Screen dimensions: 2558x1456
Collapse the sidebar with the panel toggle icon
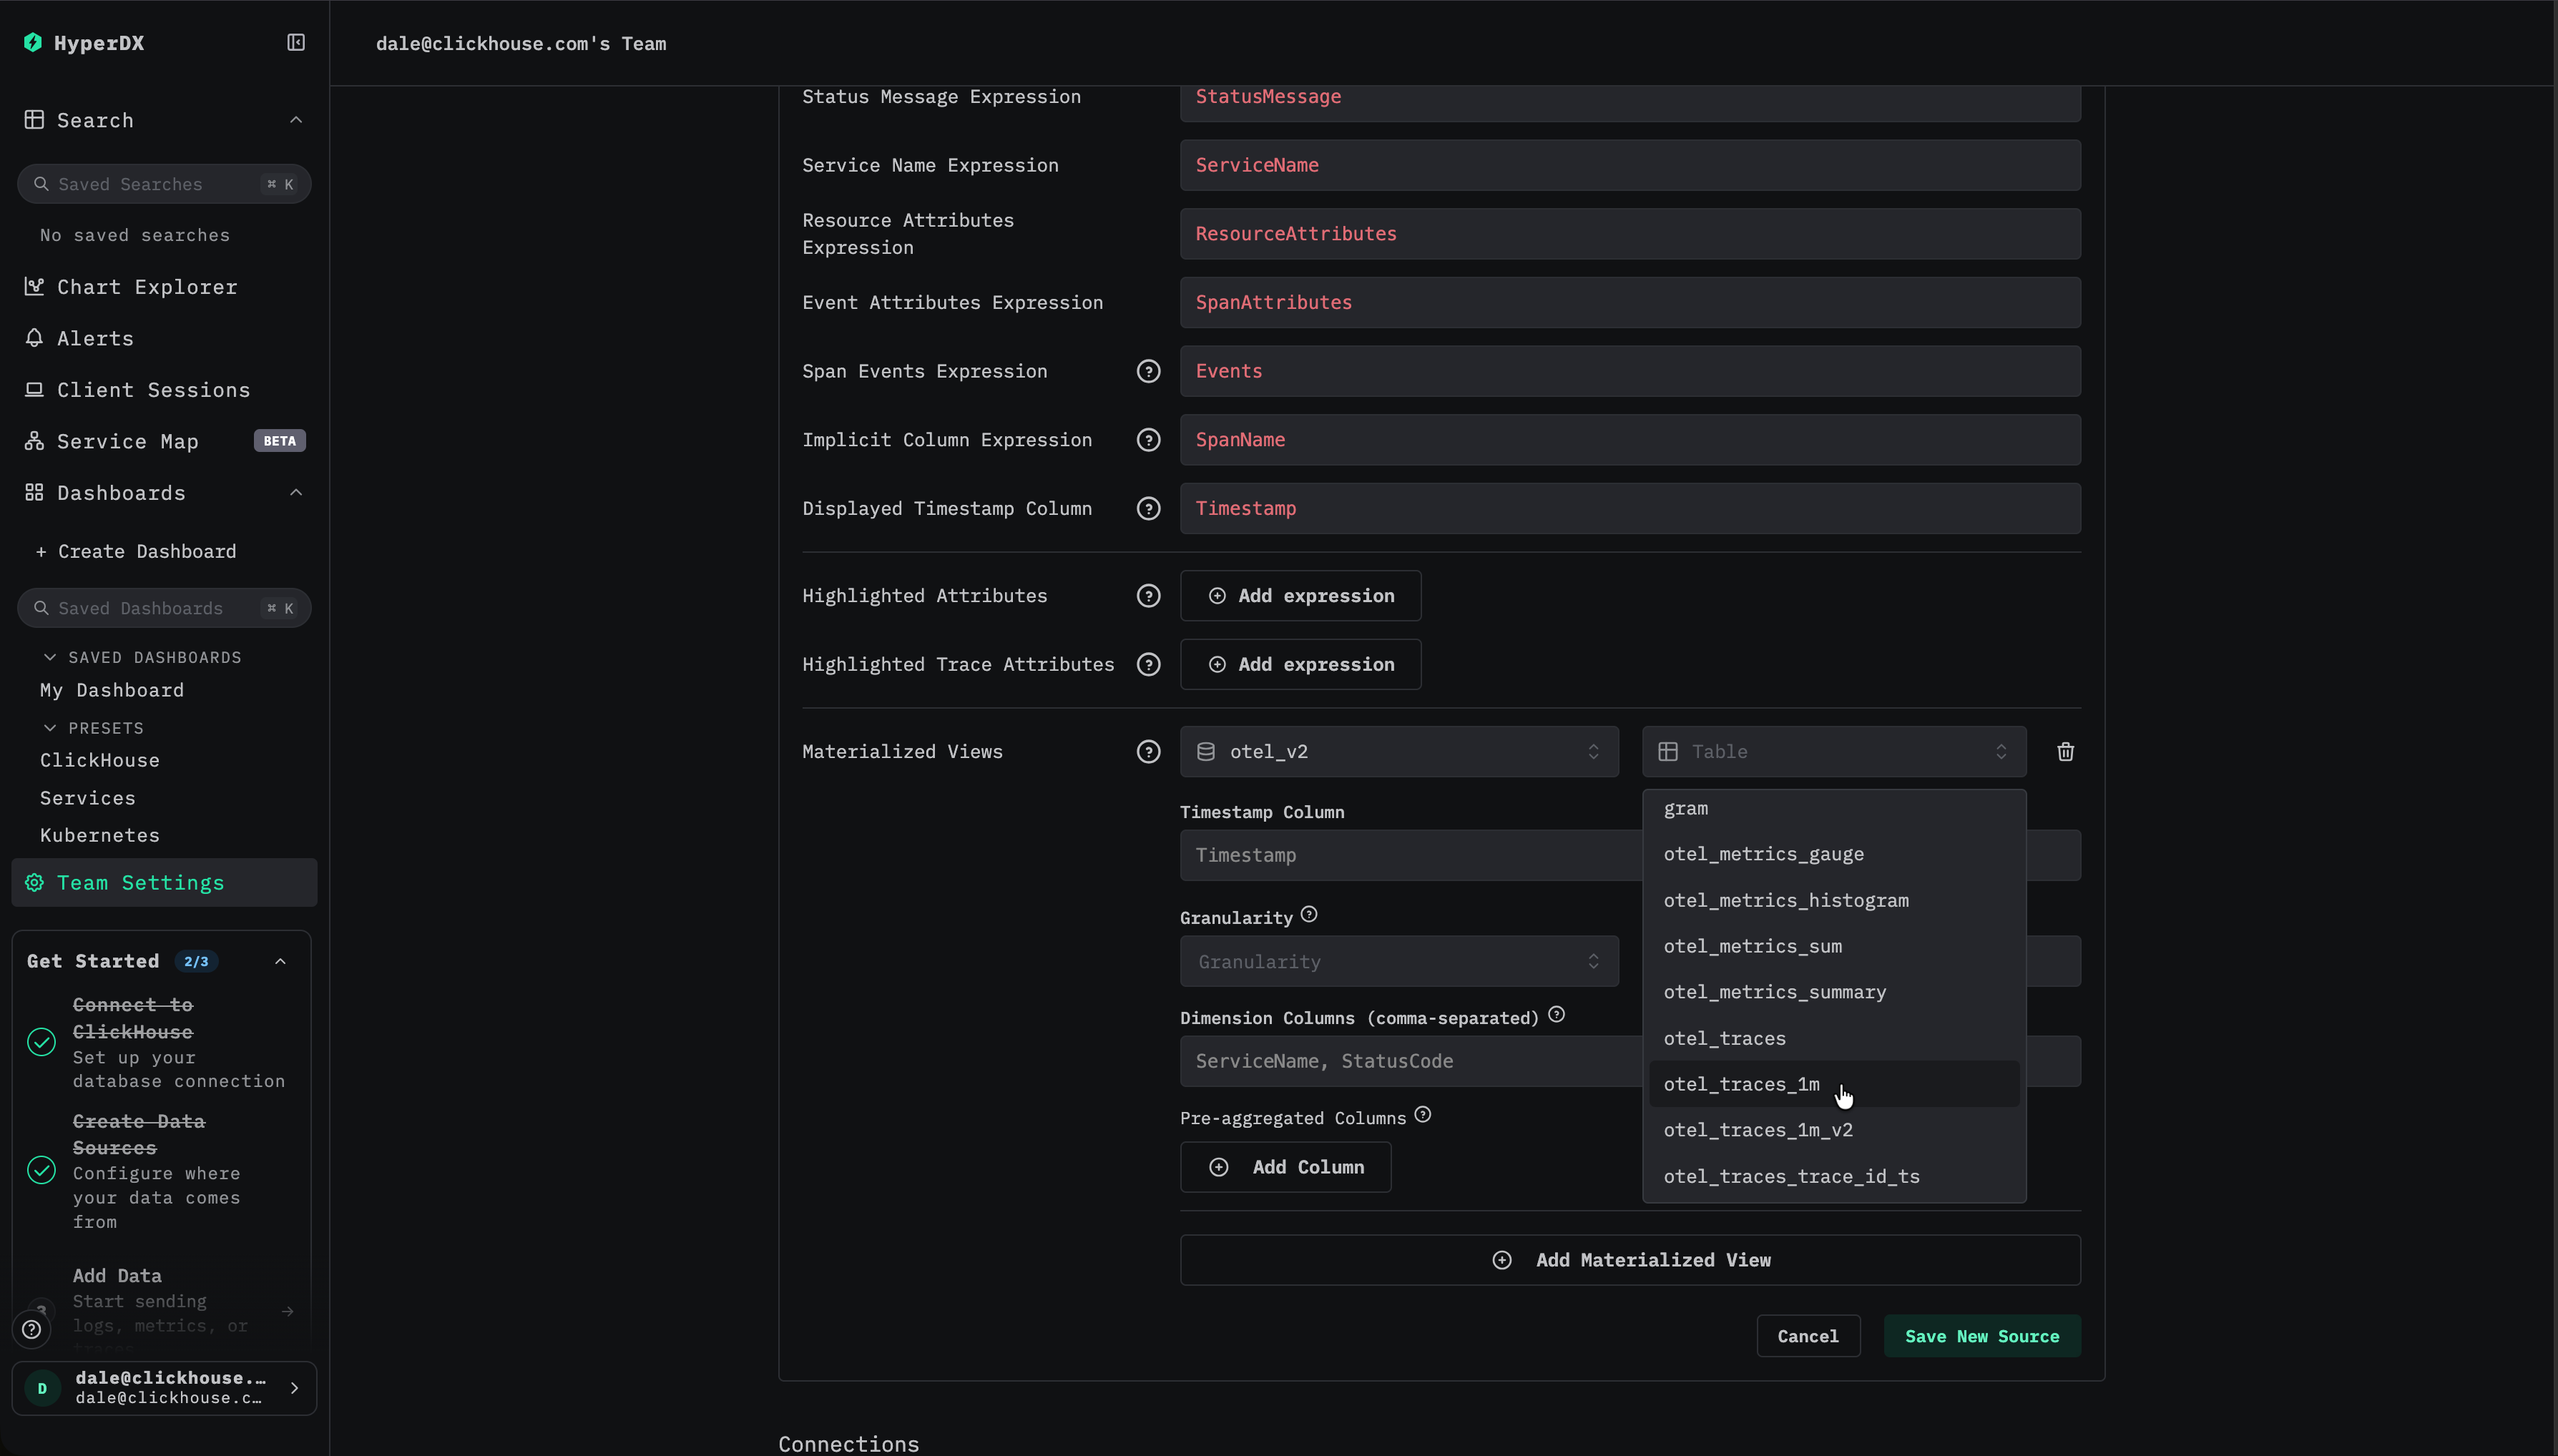[296, 42]
